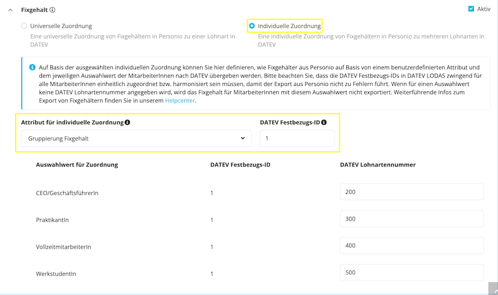The width and height of the screenshot is (498, 295).
Task: Click the Lohnartennummer field showing 500
Action: click(x=412, y=272)
